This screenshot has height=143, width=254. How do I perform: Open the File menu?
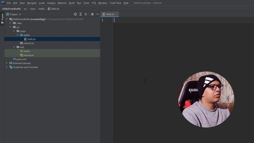(x=9, y=3)
